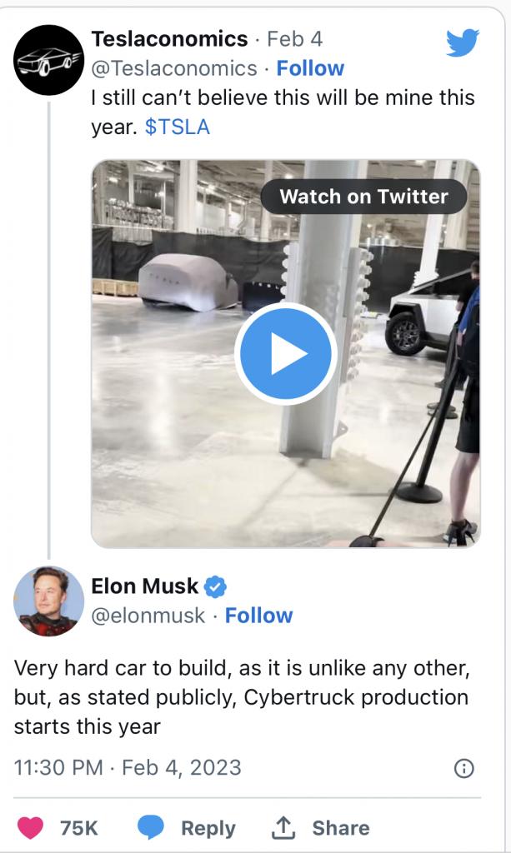The height and width of the screenshot is (853, 511).
Task: Open the Teslaconomics display name
Action: [x=169, y=39]
